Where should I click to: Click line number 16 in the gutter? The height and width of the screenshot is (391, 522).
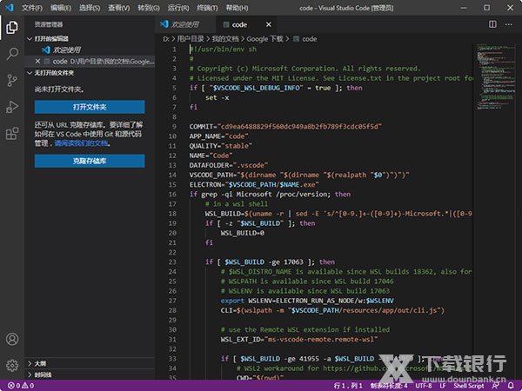[172, 194]
